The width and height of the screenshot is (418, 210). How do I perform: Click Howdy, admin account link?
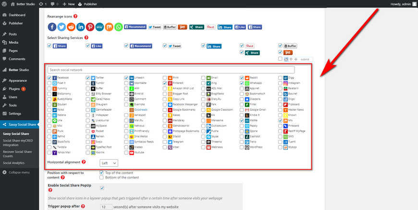(x=403, y=4)
